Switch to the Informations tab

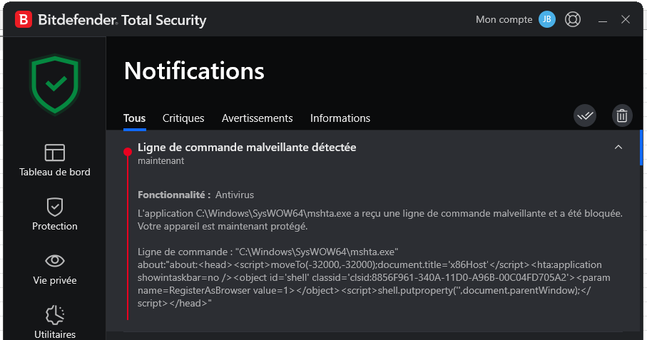tap(340, 118)
